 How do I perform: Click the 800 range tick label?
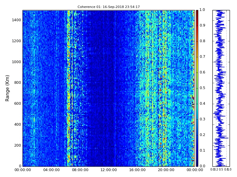[17, 83]
